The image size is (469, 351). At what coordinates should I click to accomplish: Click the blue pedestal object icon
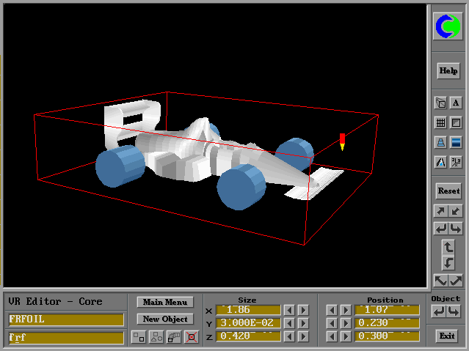pos(440,143)
